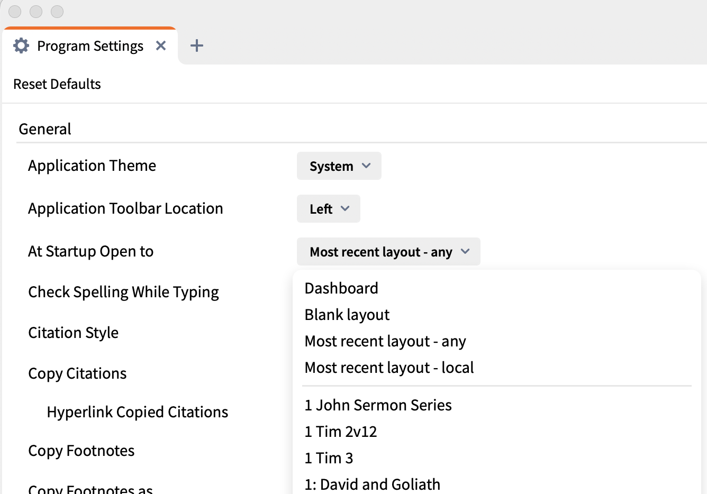Click the chevron arrow beside System
This screenshot has height=494, width=707.
tap(366, 166)
